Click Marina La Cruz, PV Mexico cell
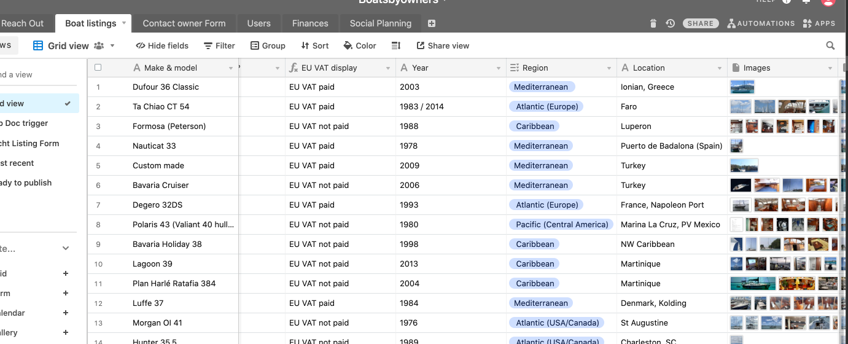This screenshot has width=848, height=344. (672, 225)
